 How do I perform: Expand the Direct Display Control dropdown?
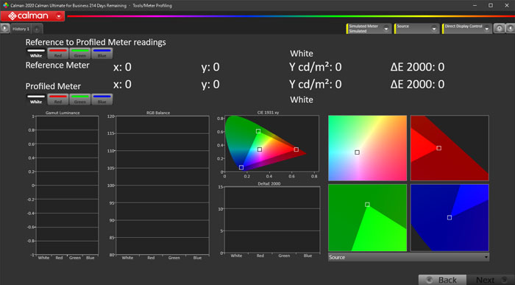(487, 29)
